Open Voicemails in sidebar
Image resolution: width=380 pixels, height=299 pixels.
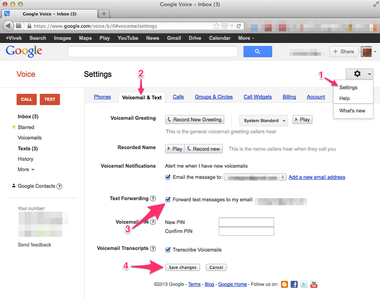tap(29, 138)
